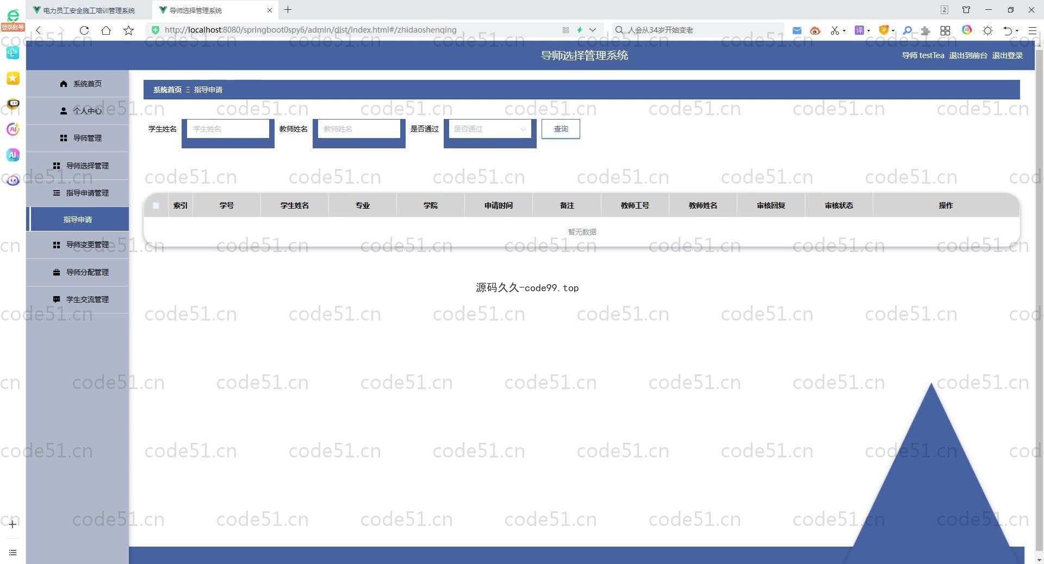Image resolution: width=1044 pixels, height=564 pixels.
Task: Click the plus icon to add sidebar app
Action: click(13, 524)
